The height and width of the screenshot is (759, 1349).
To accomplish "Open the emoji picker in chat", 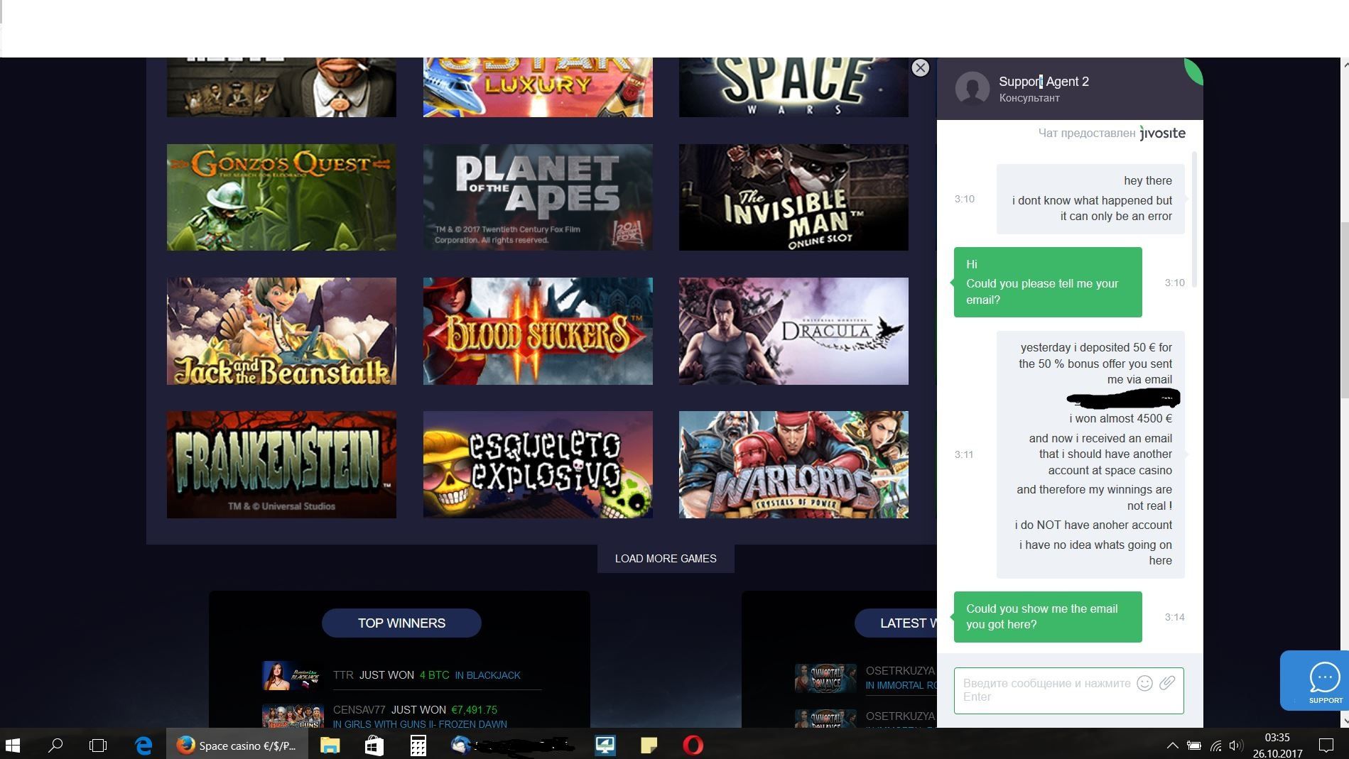I will pos(1144,683).
